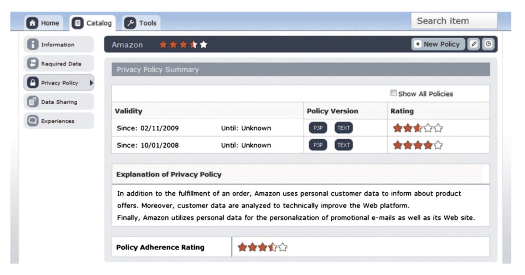525x275 pixels.
Task: Click the Required Data arrows icon
Action: tap(32, 63)
